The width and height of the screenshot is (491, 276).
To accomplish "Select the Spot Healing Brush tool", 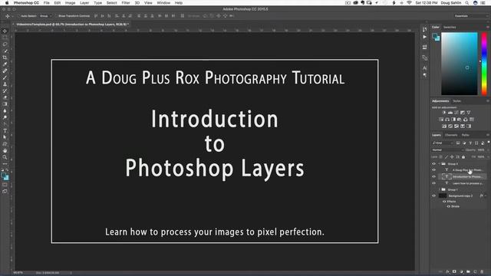I will (x=5, y=71).
